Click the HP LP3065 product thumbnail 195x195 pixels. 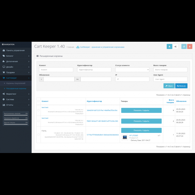[x=125, y=137]
